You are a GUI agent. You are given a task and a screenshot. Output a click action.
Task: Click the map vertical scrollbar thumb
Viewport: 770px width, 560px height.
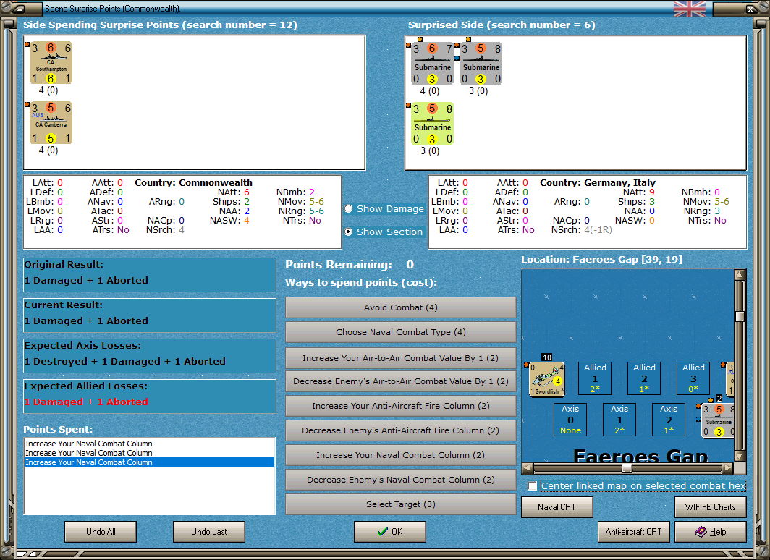coord(740,316)
